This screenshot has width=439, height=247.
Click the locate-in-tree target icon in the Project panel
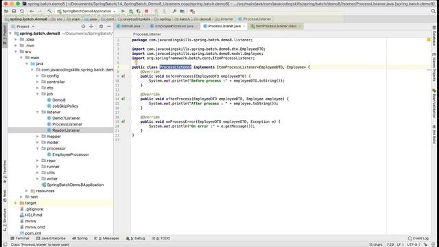click(x=83, y=26)
